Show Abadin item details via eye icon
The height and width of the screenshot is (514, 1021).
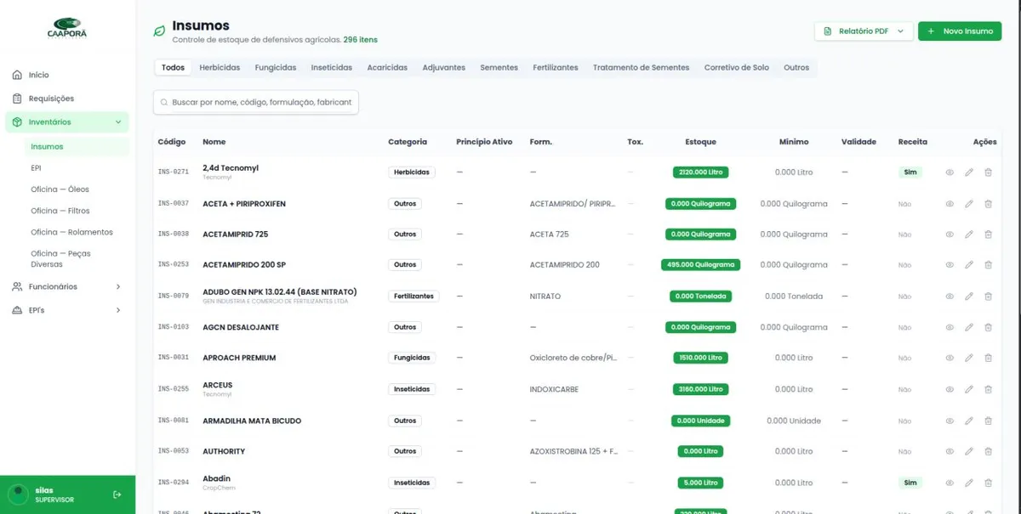click(x=950, y=483)
